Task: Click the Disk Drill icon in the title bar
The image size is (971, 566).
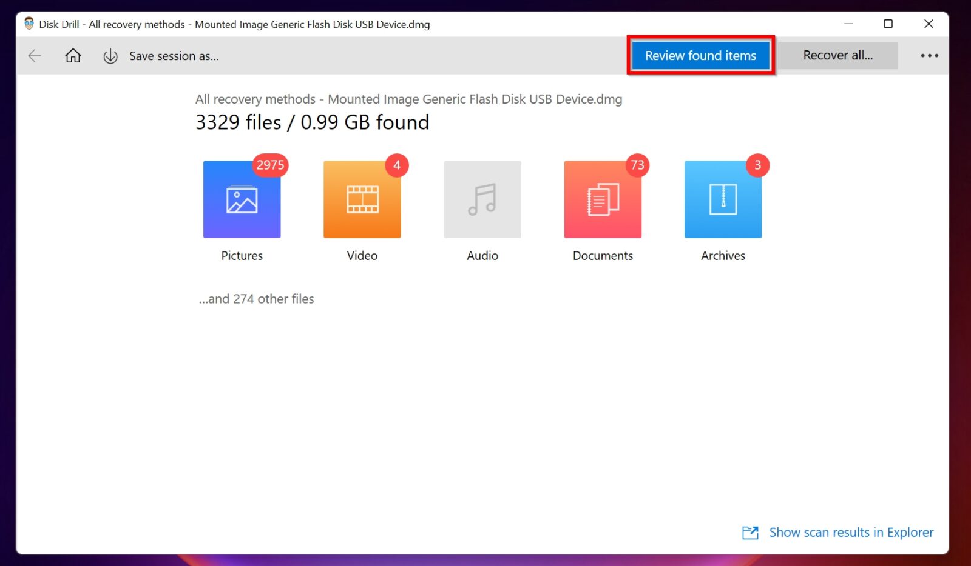Action: click(28, 24)
